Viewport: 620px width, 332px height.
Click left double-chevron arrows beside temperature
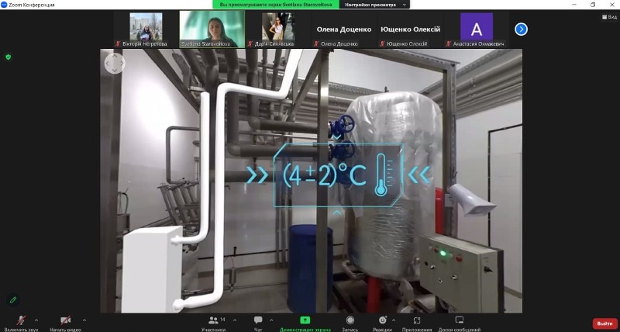point(257,175)
